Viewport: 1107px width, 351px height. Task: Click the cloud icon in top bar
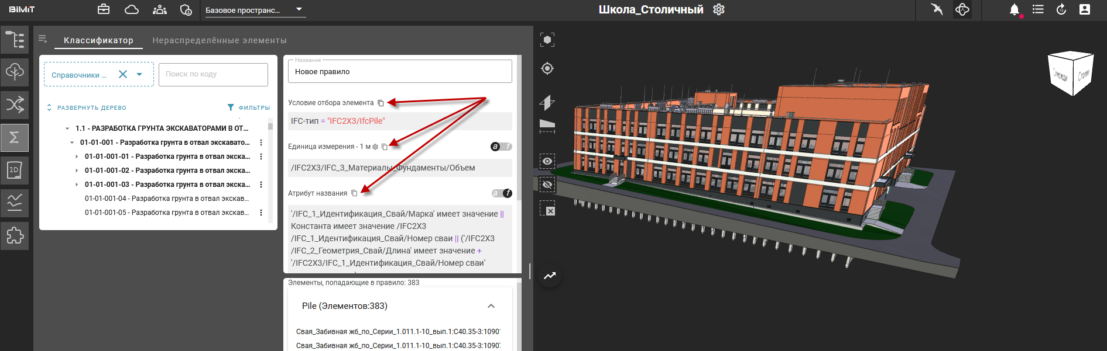132,10
